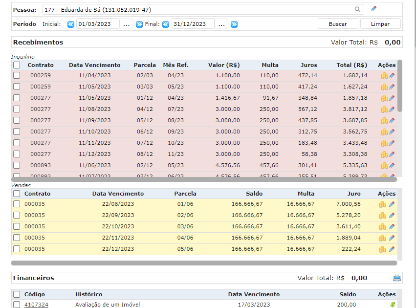Click the search magnifier in Pessoa field
The height and width of the screenshot is (308, 416).
(x=357, y=9)
